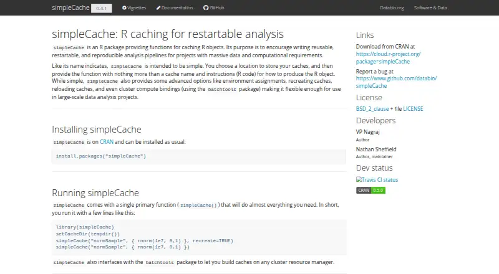Open the cloud.r-project.org CRAN download link

(x=388, y=58)
